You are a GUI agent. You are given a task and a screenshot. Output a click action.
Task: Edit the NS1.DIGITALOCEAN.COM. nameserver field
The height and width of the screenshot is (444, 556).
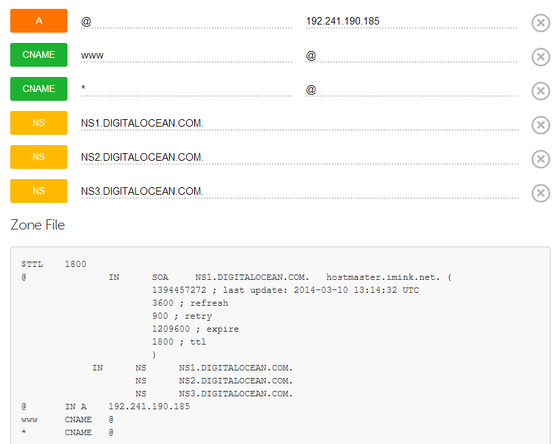(x=299, y=123)
